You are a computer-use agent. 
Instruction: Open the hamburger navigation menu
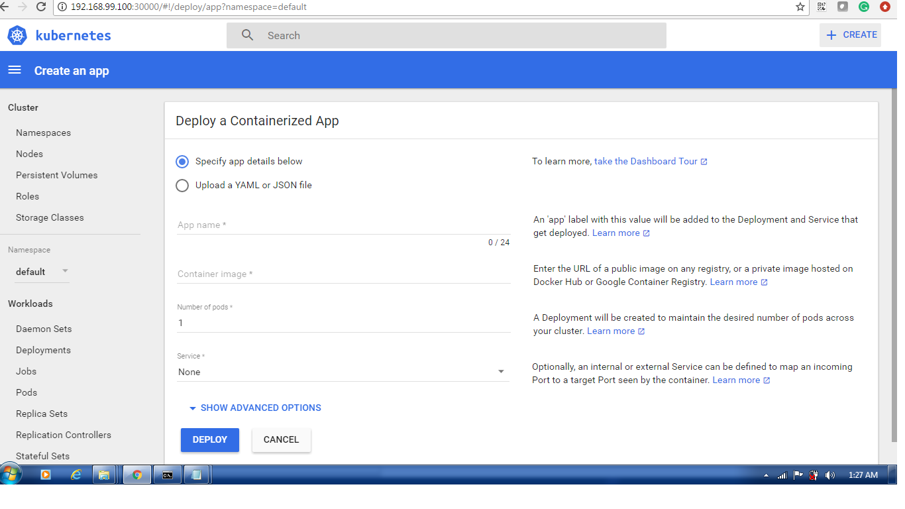[15, 70]
